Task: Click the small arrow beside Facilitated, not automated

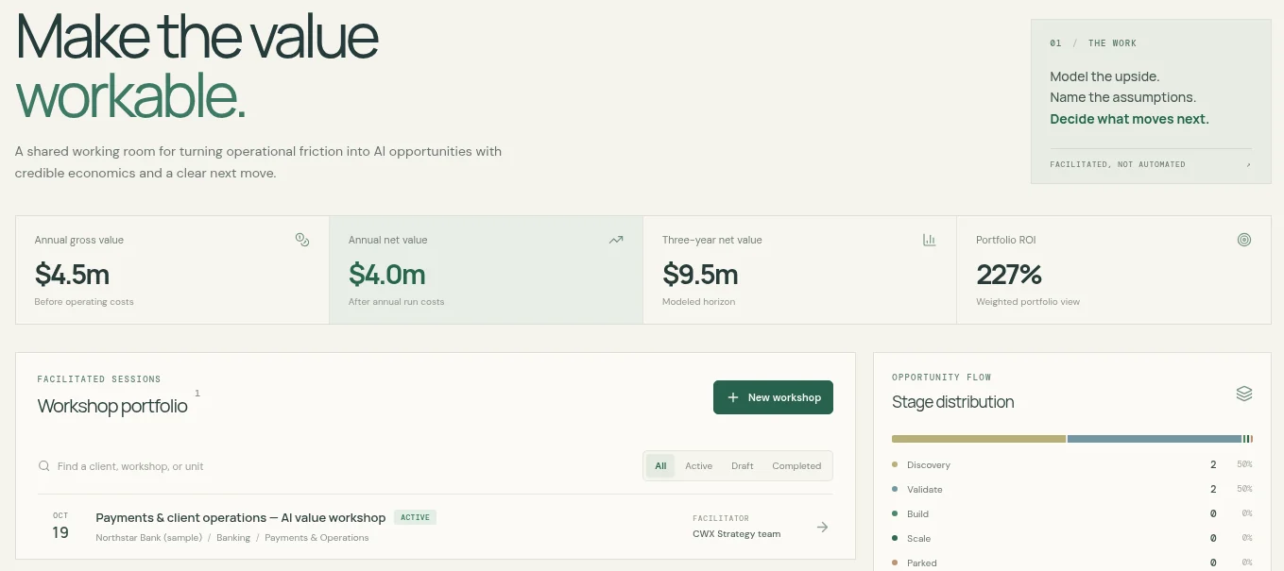Action: pyautogui.click(x=1248, y=164)
